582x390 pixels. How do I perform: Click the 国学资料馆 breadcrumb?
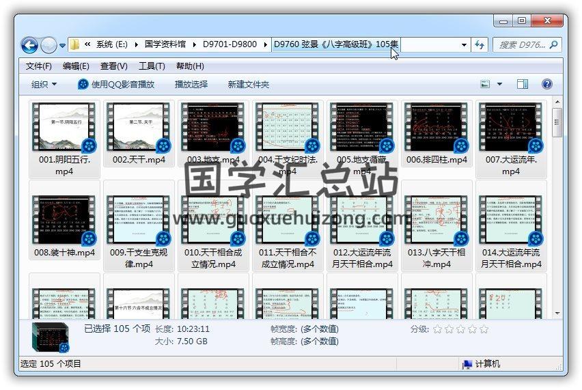pos(165,44)
